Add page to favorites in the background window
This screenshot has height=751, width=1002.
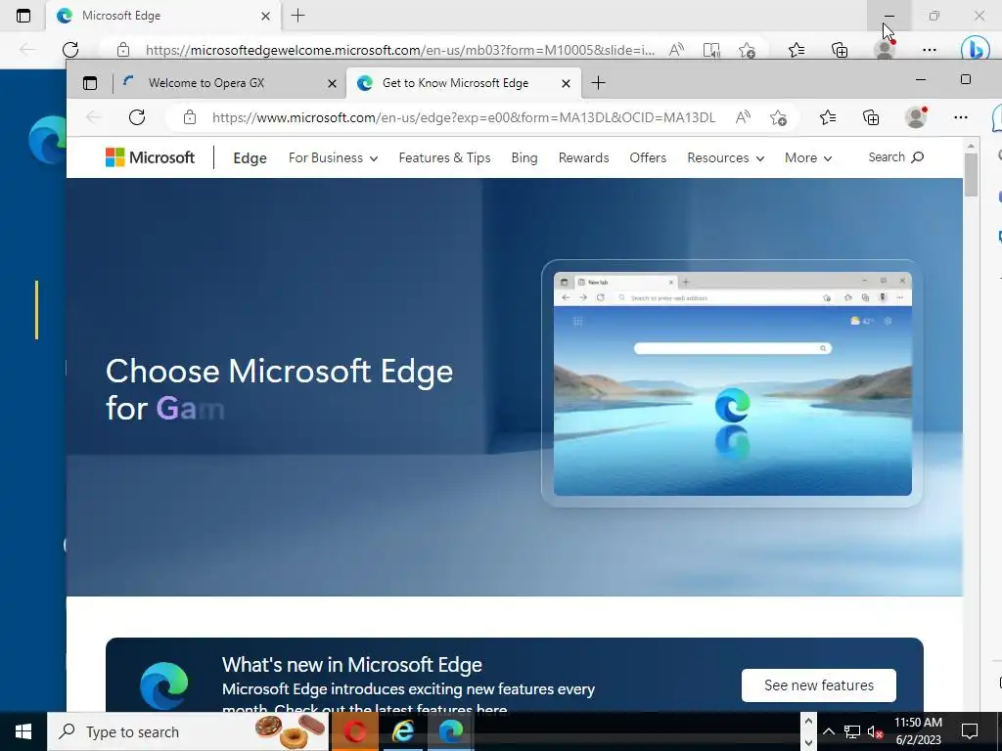pos(747,50)
